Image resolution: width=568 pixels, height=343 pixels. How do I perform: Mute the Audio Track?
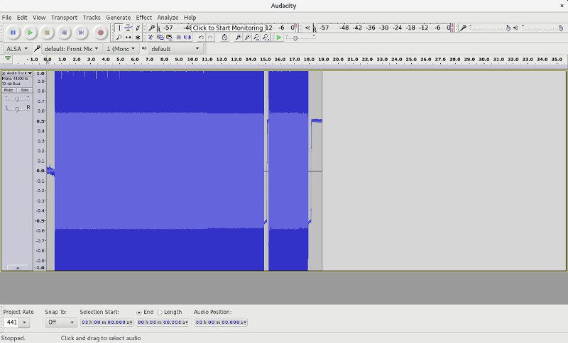click(x=9, y=90)
